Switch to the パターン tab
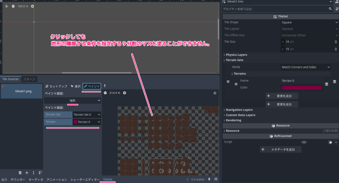The image size is (339, 183). click(29, 79)
